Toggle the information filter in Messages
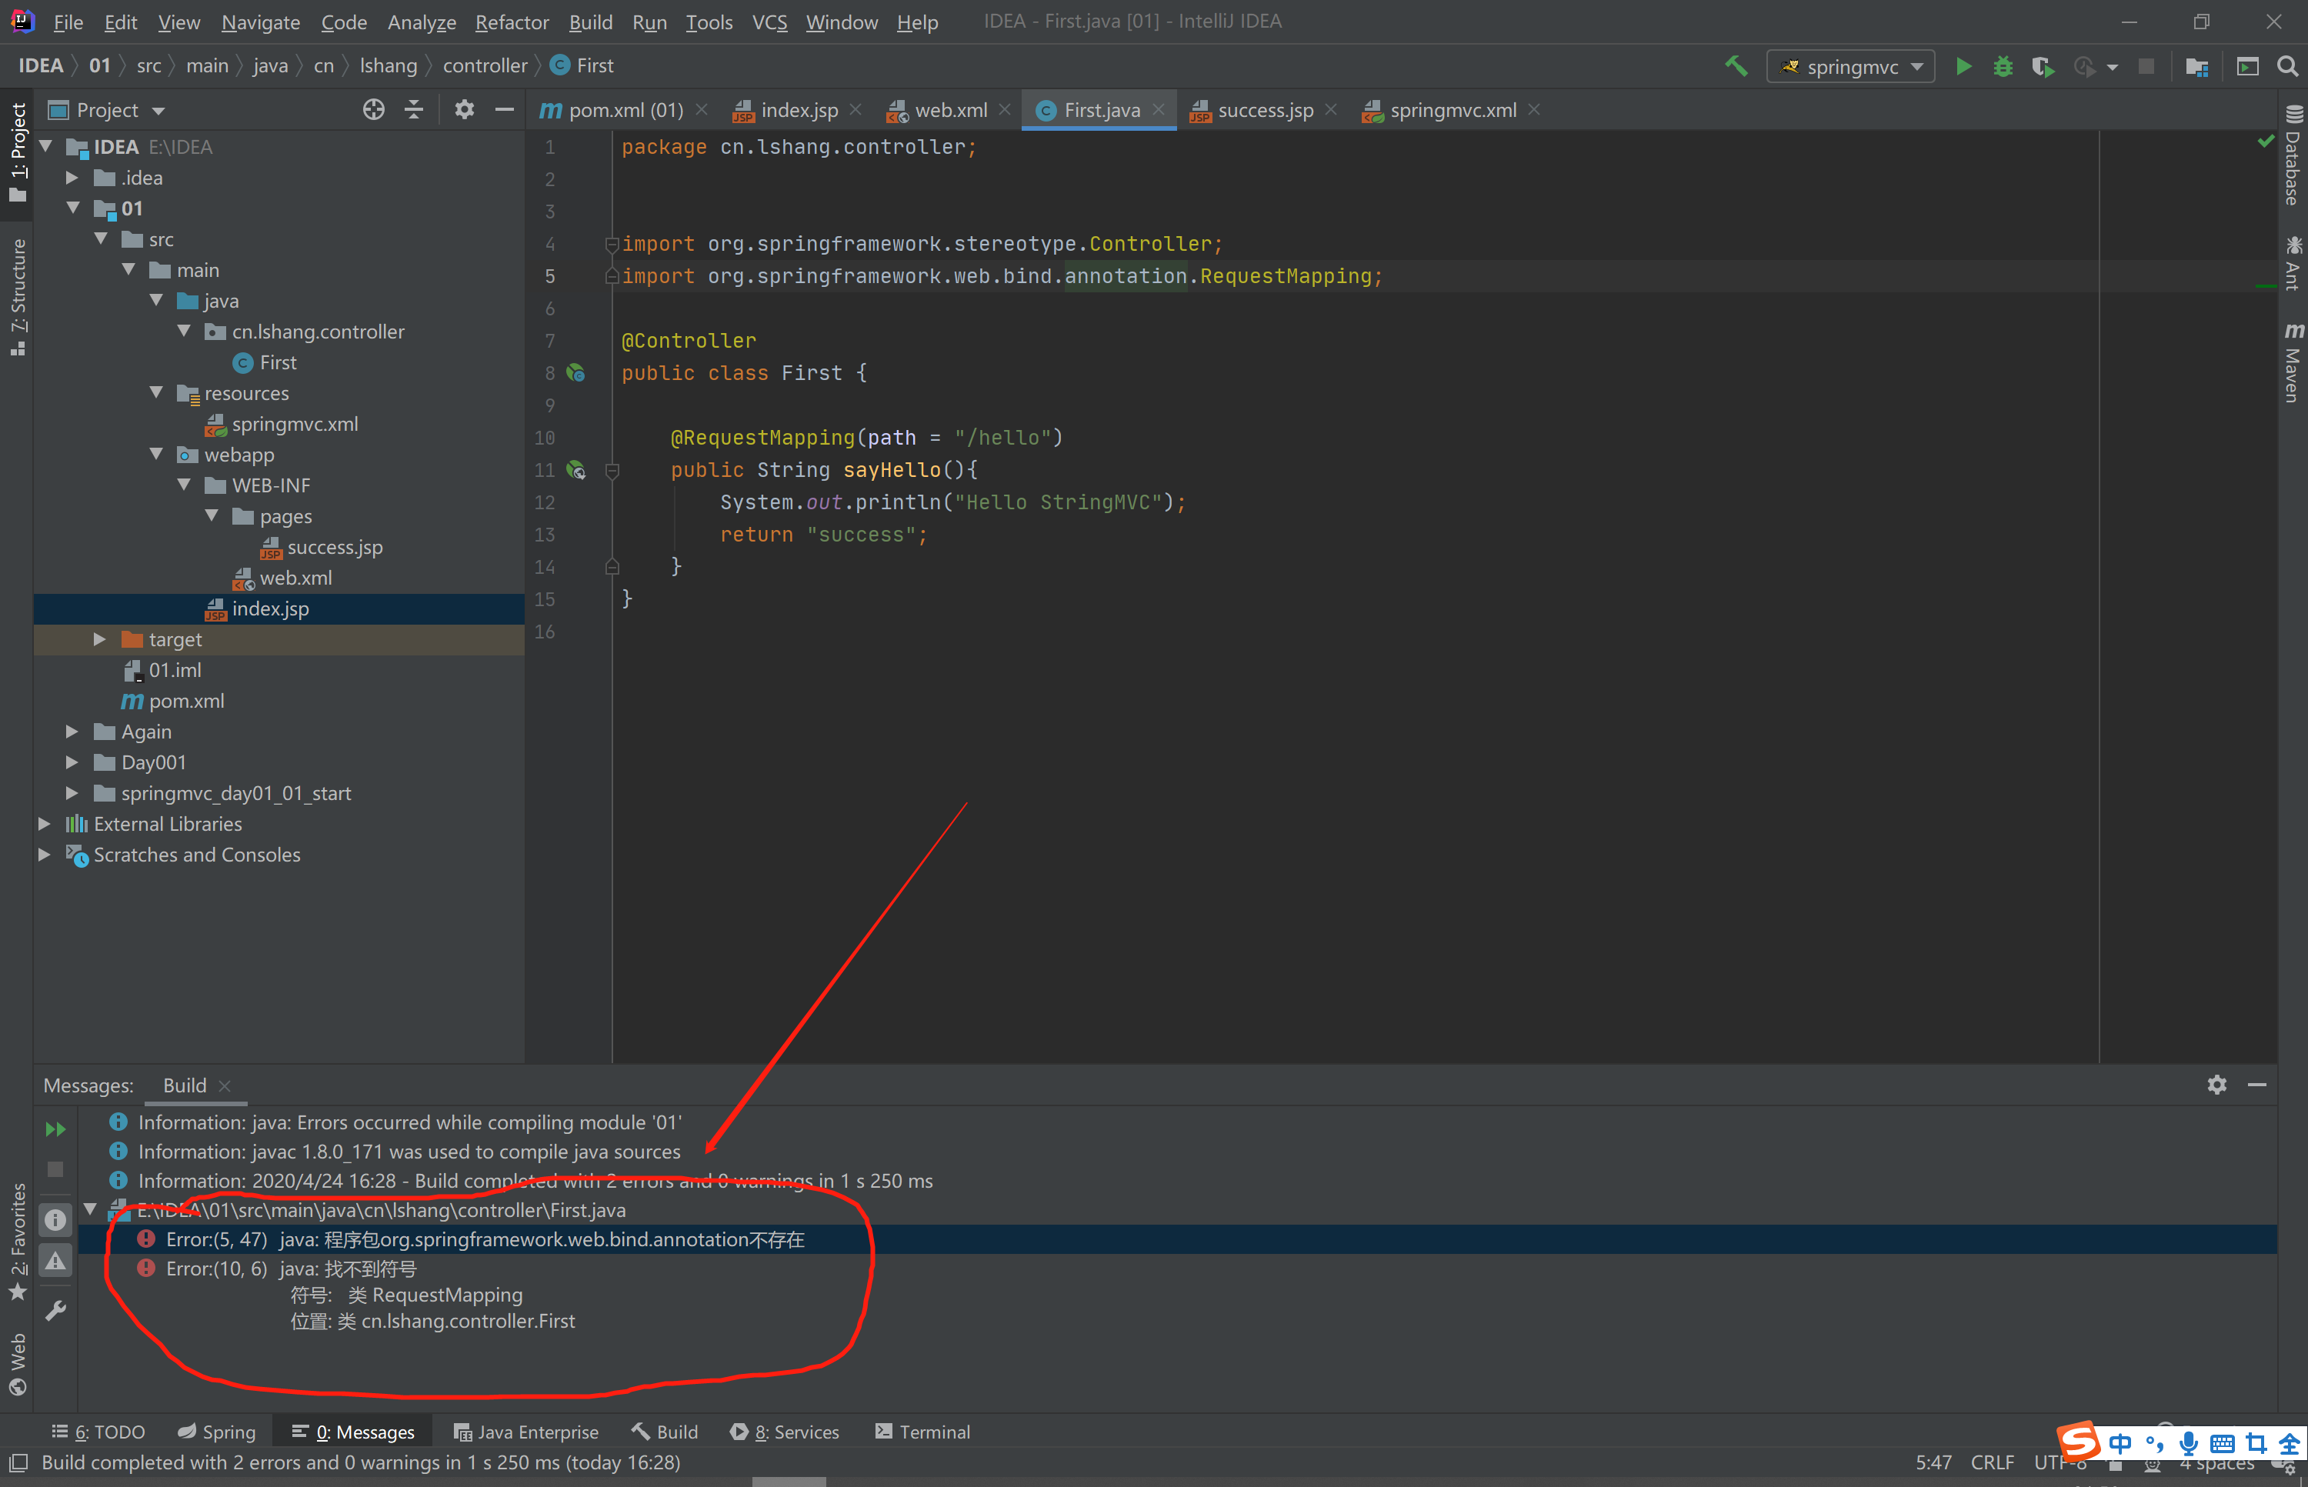Image resolution: width=2308 pixels, height=1487 pixels. tap(55, 1219)
